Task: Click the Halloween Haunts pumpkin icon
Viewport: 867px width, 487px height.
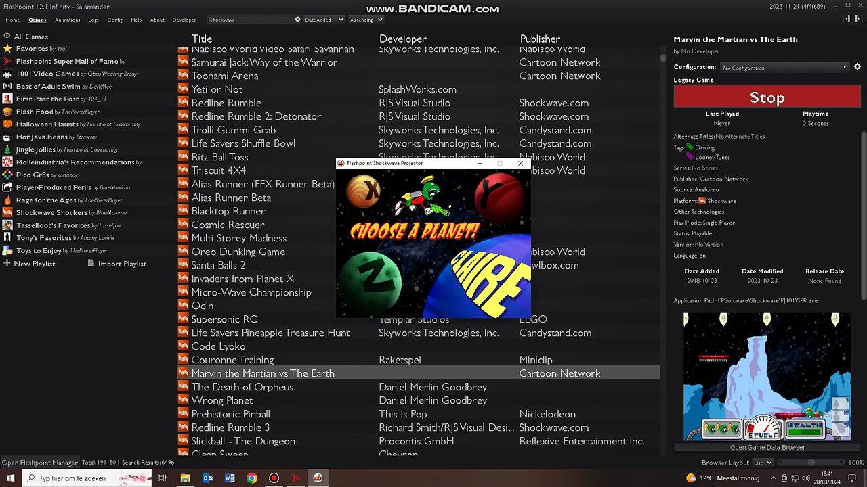Action: [x=7, y=124]
